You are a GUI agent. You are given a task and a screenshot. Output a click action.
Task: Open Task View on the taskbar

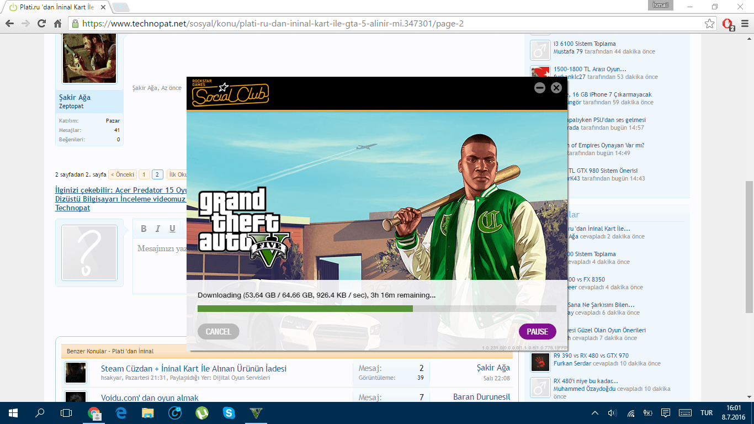66,412
